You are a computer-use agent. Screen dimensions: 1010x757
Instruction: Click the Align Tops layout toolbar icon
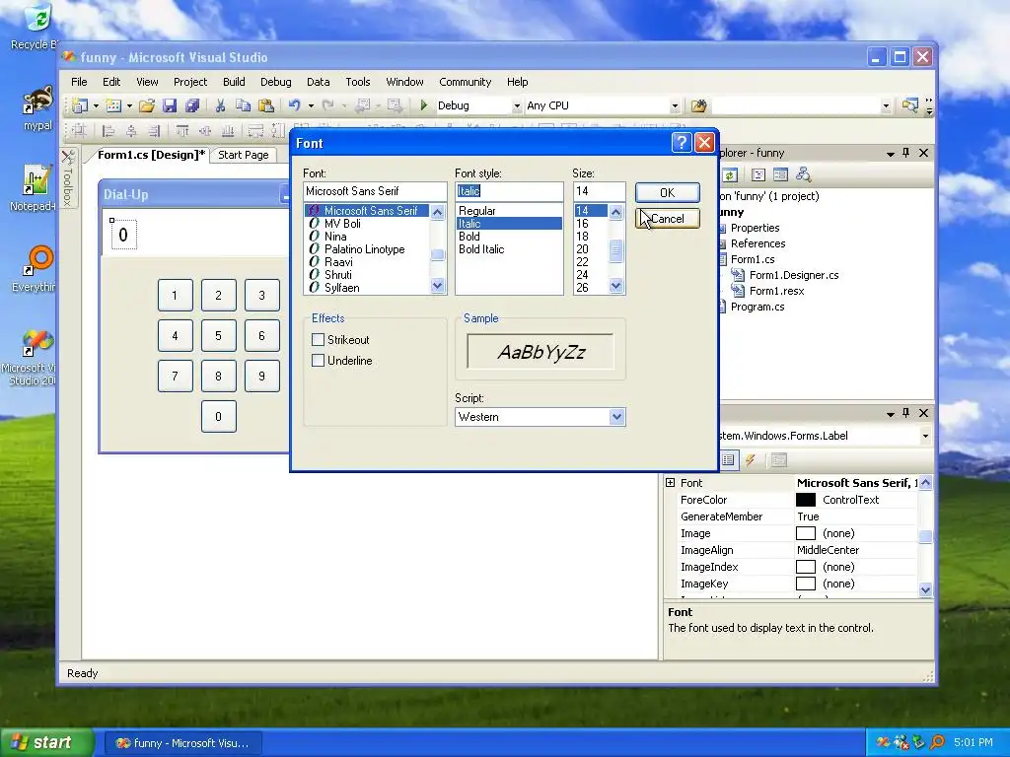[x=182, y=131]
